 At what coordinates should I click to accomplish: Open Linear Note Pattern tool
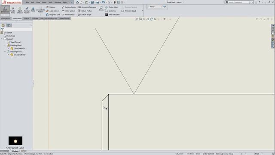40,10
